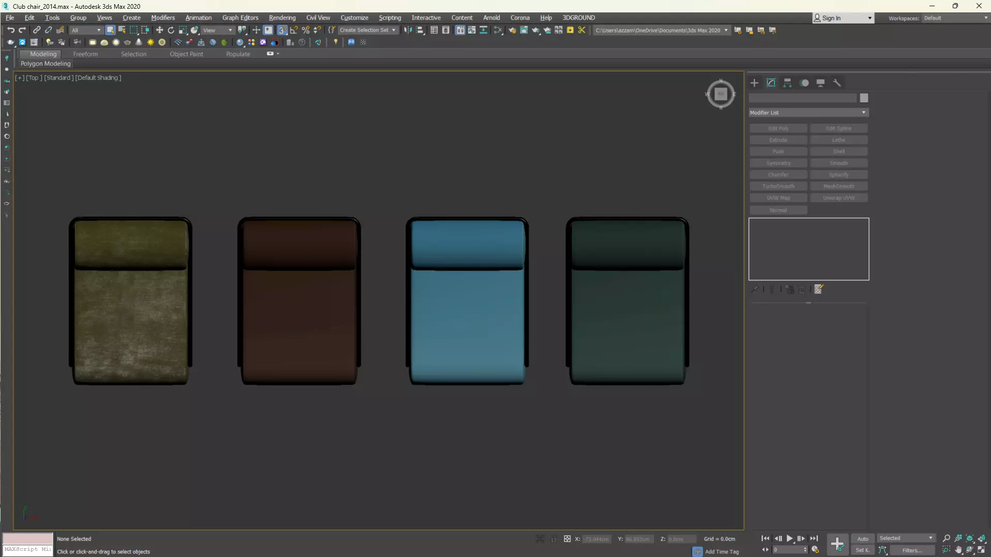Click the TurboSmooth modifier button
Image resolution: width=991 pixels, height=557 pixels.
pos(778,186)
